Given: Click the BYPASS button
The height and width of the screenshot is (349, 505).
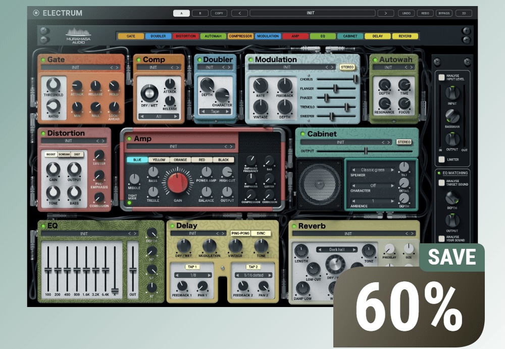Looking at the screenshot, I should tap(444, 13).
